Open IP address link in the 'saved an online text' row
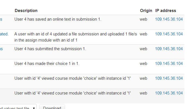Viewport: 190px width, 109px height. coord(169,19)
